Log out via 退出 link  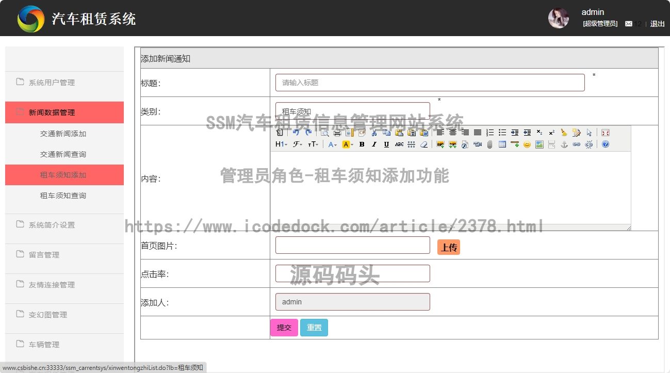(658, 24)
